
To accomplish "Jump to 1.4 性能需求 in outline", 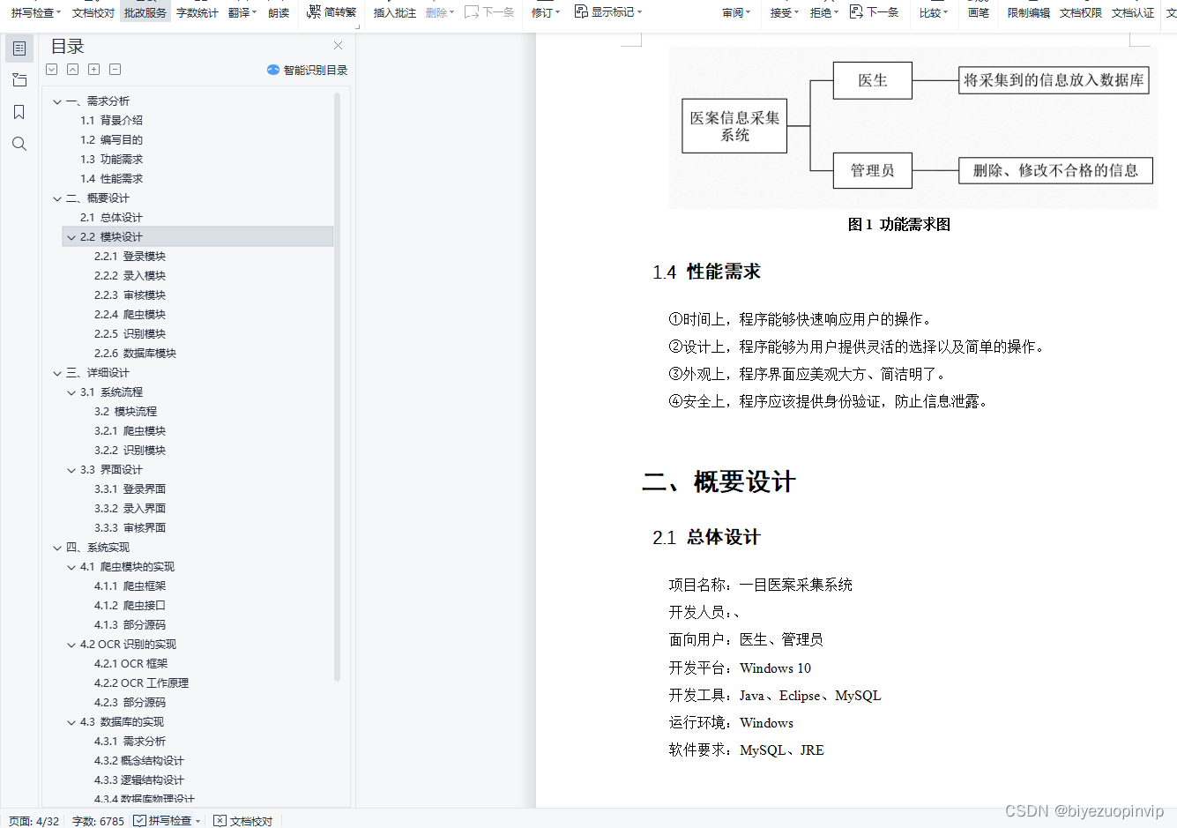I will pos(111,179).
